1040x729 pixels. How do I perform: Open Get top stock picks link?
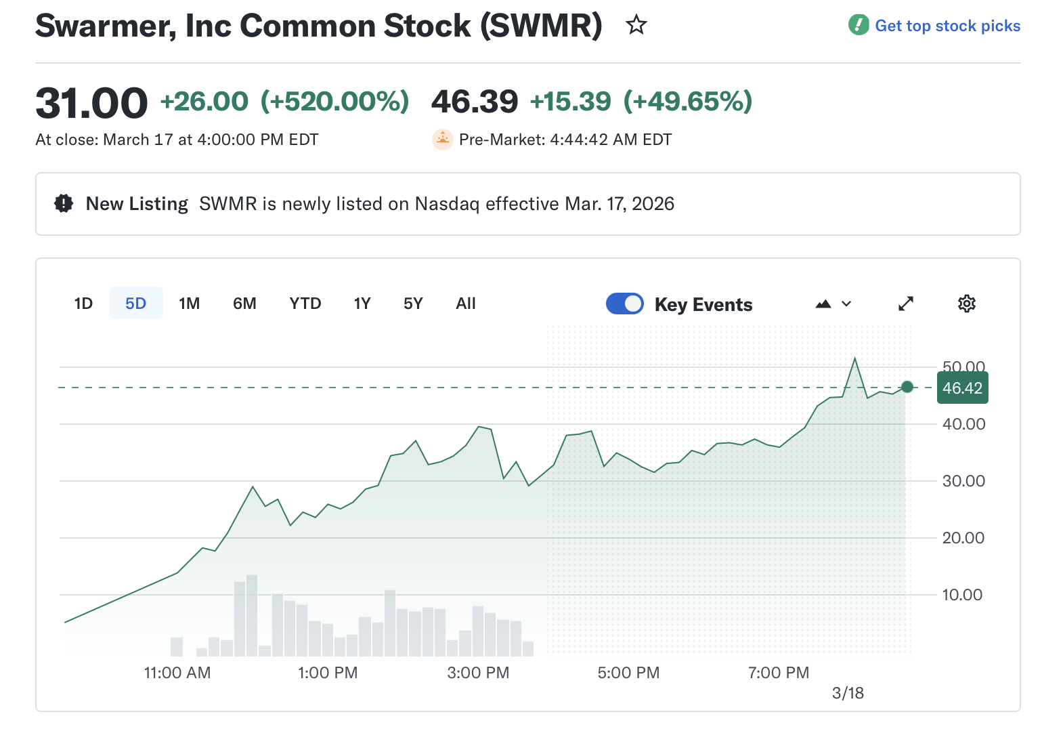tap(947, 25)
